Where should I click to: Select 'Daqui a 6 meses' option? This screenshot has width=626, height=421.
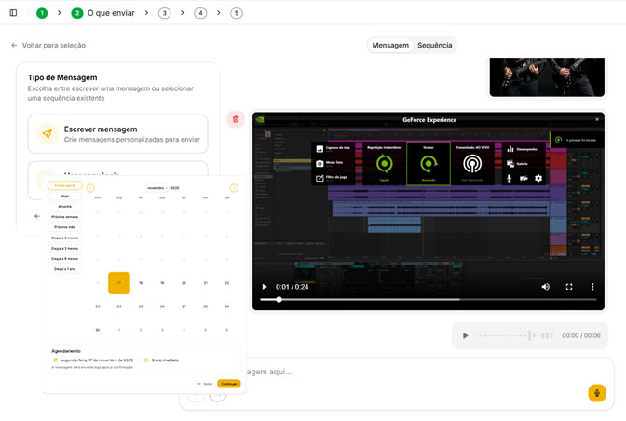[64, 259]
